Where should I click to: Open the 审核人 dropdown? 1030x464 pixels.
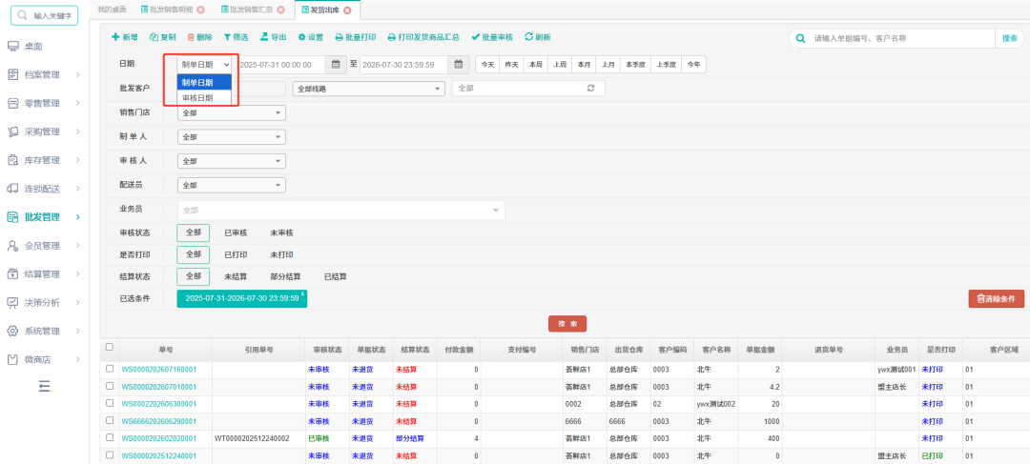231,161
